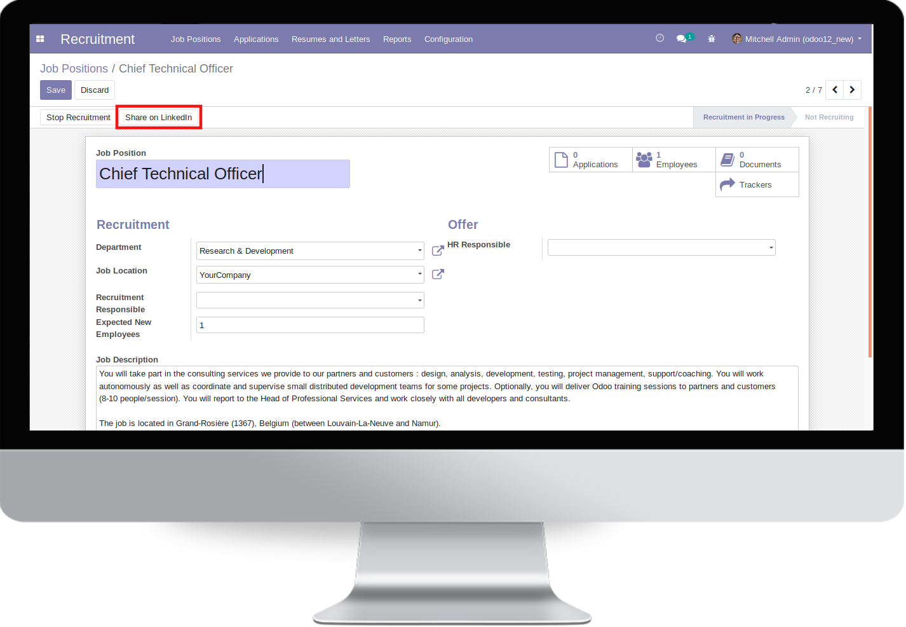Go to previous record arrow
Screen dimensions: 906x627
tap(834, 90)
